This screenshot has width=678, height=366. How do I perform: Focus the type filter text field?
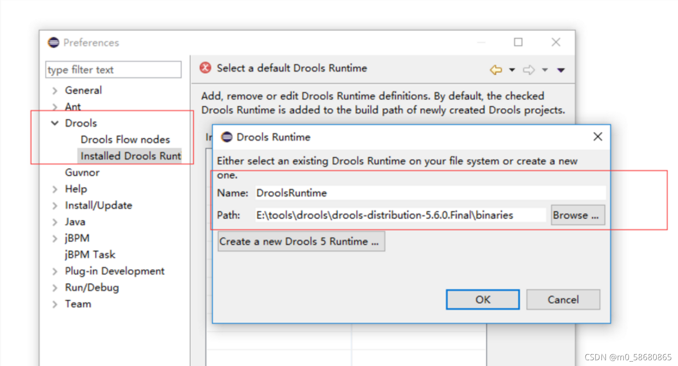[x=113, y=70]
